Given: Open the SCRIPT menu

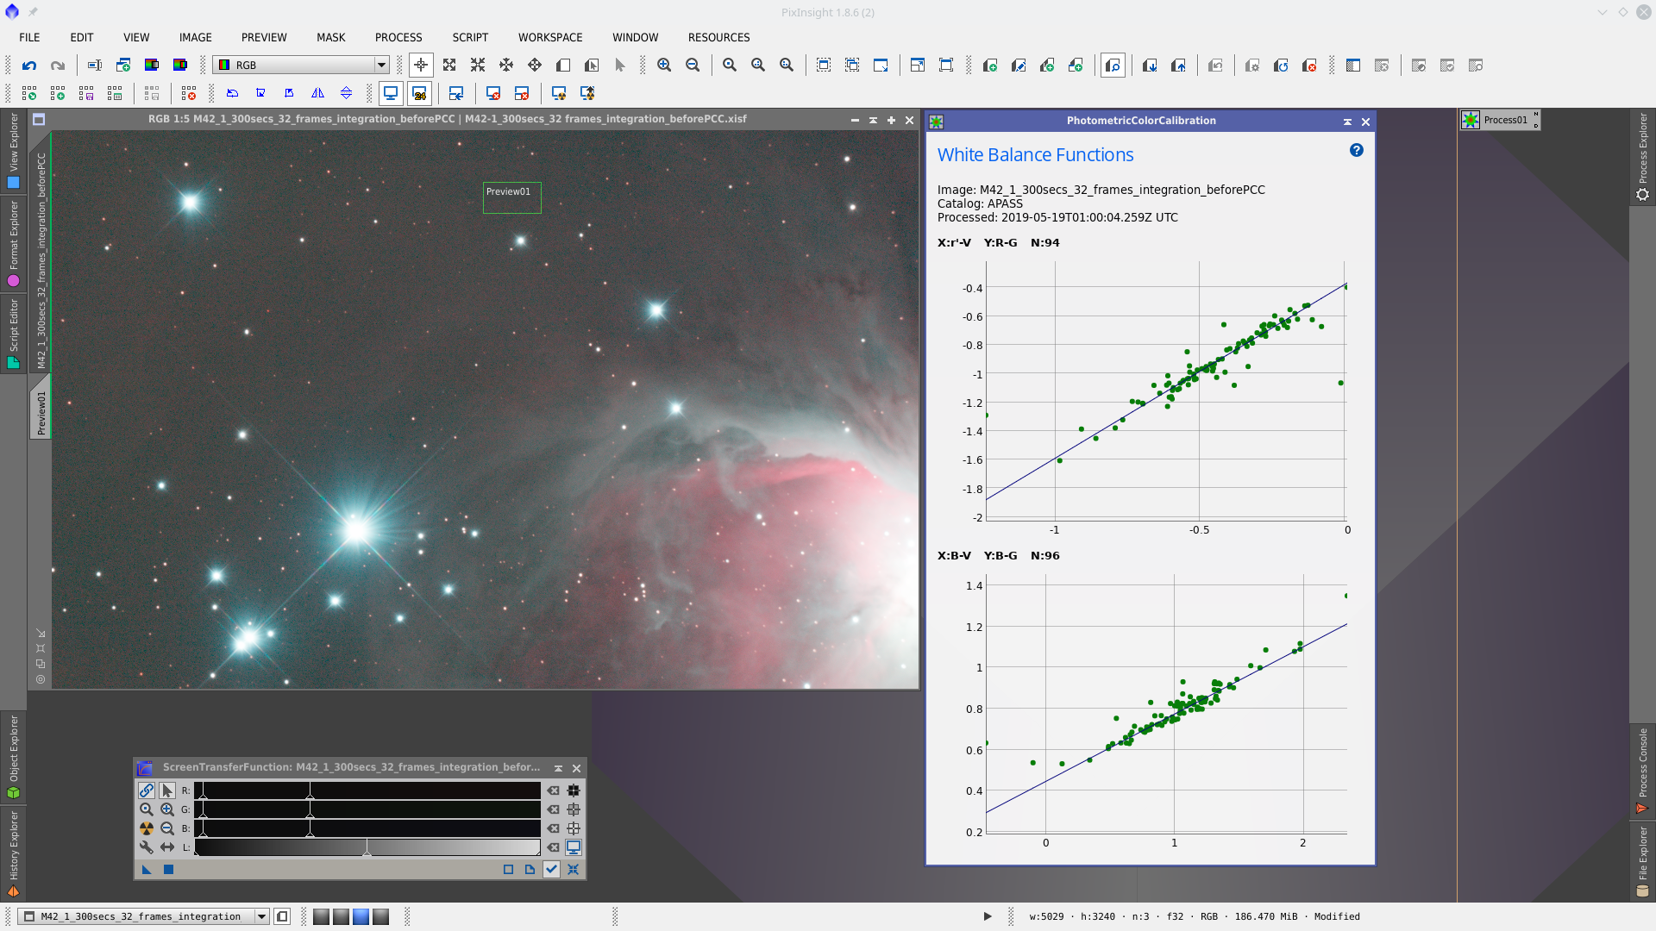Looking at the screenshot, I should (470, 37).
